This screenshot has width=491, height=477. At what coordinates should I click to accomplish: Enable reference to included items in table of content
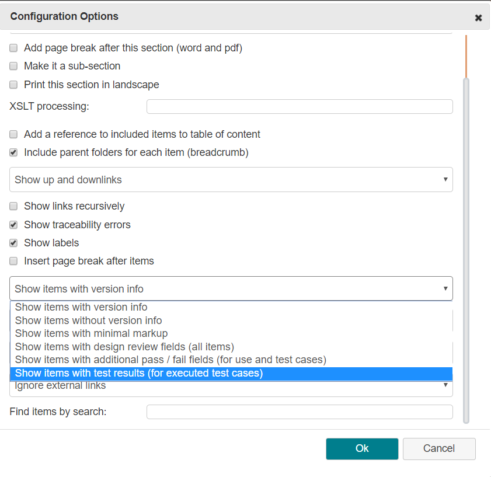point(13,134)
